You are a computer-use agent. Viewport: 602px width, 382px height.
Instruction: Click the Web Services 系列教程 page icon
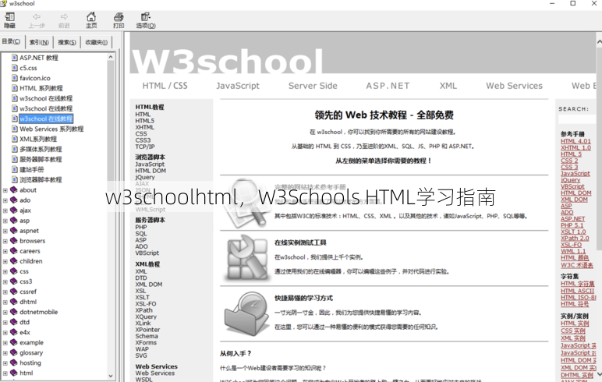pos(15,129)
